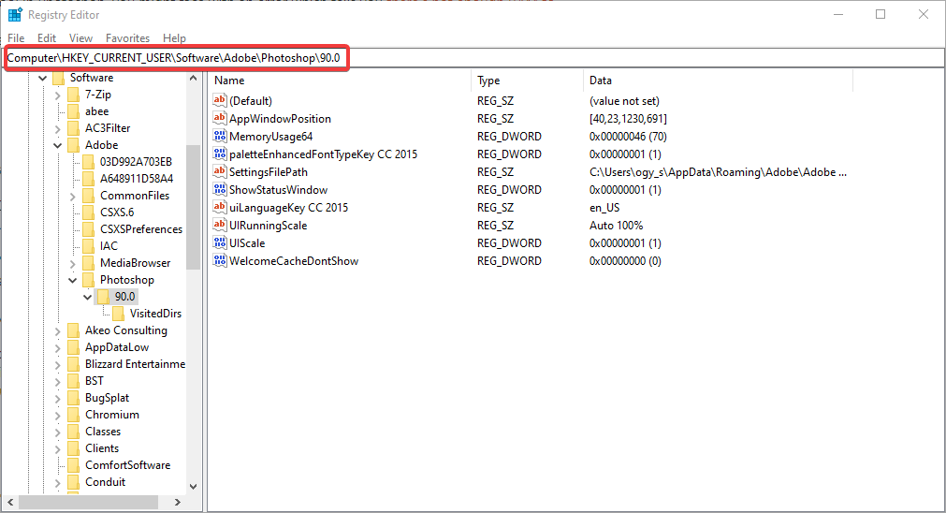Select the CSXSPreferences key
The height and width of the screenshot is (513, 946).
tap(141, 229)
